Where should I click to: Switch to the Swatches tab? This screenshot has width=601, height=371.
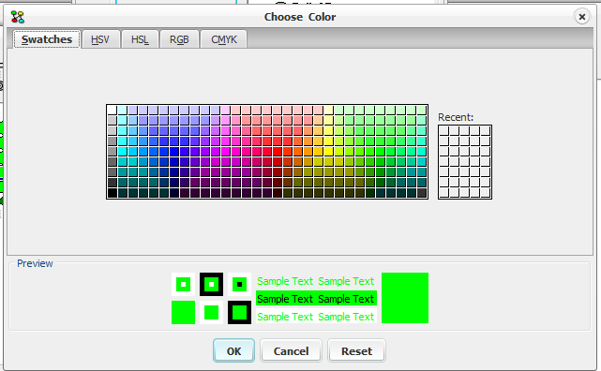[x=47, y=39]
